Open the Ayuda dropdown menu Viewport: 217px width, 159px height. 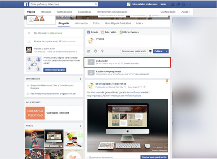pyautogui.click(x=186, y=12)
